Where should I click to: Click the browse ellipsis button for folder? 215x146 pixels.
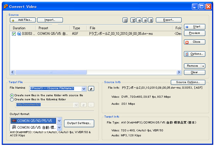point(91,105)
